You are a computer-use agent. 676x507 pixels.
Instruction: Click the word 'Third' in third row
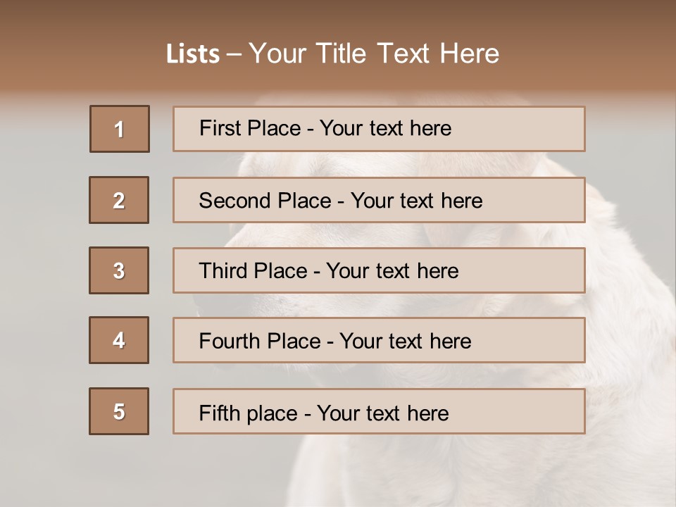tap(224, 271)
